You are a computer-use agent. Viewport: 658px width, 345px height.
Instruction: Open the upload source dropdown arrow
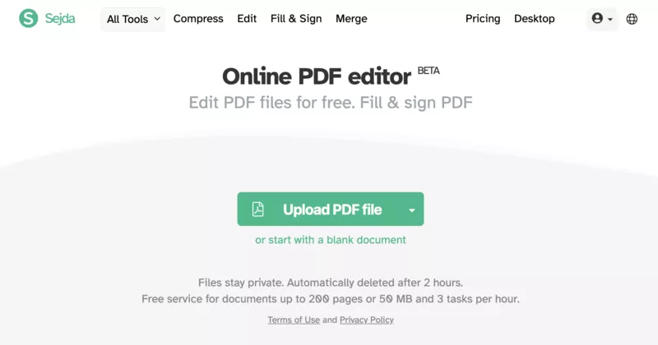[412, 209]
